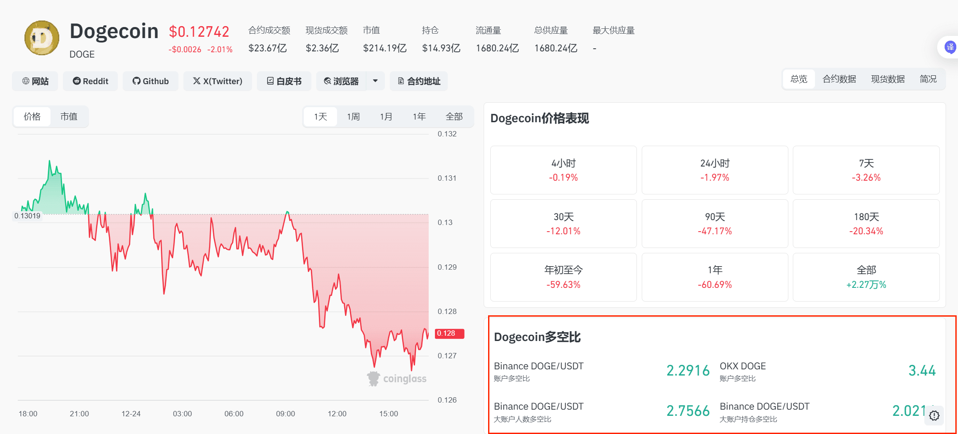Click the 浏览器 explorer button
This screenshot has width=958, height=434.
341,81
